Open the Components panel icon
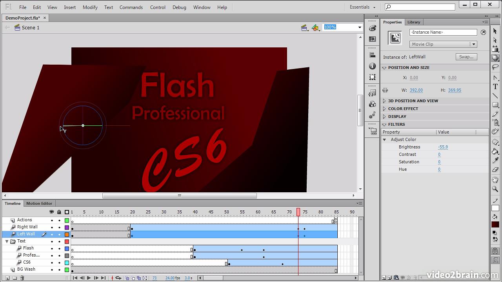The image size is (502, 282). 373,104
